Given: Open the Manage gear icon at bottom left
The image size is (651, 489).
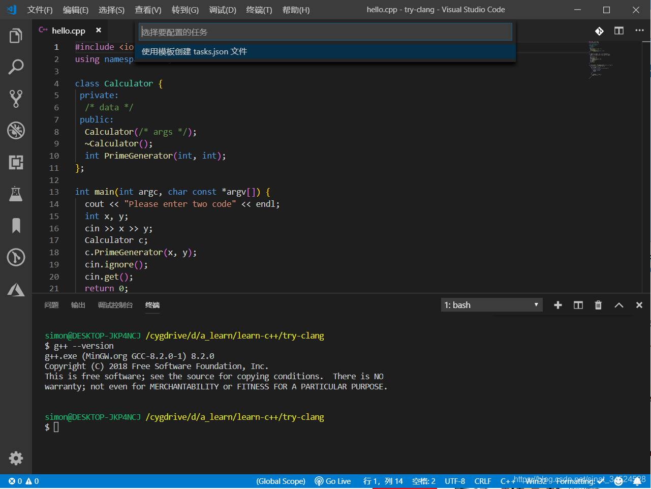Looking at the screenshot, I should tap(16, 458).
